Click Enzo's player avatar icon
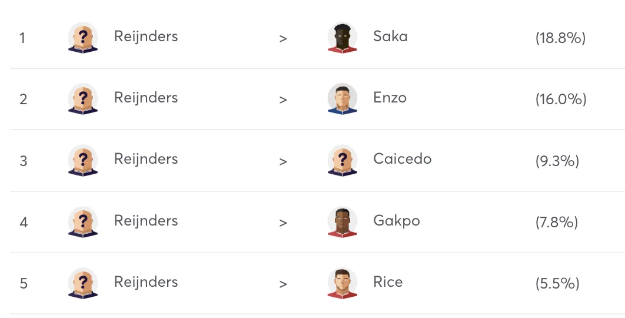625x318 pixels. pos(343,100)
